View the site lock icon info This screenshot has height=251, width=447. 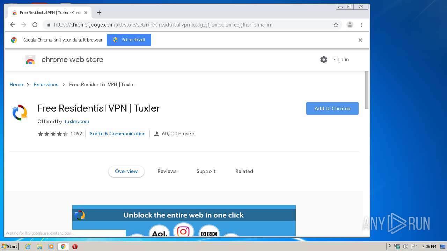49,25
